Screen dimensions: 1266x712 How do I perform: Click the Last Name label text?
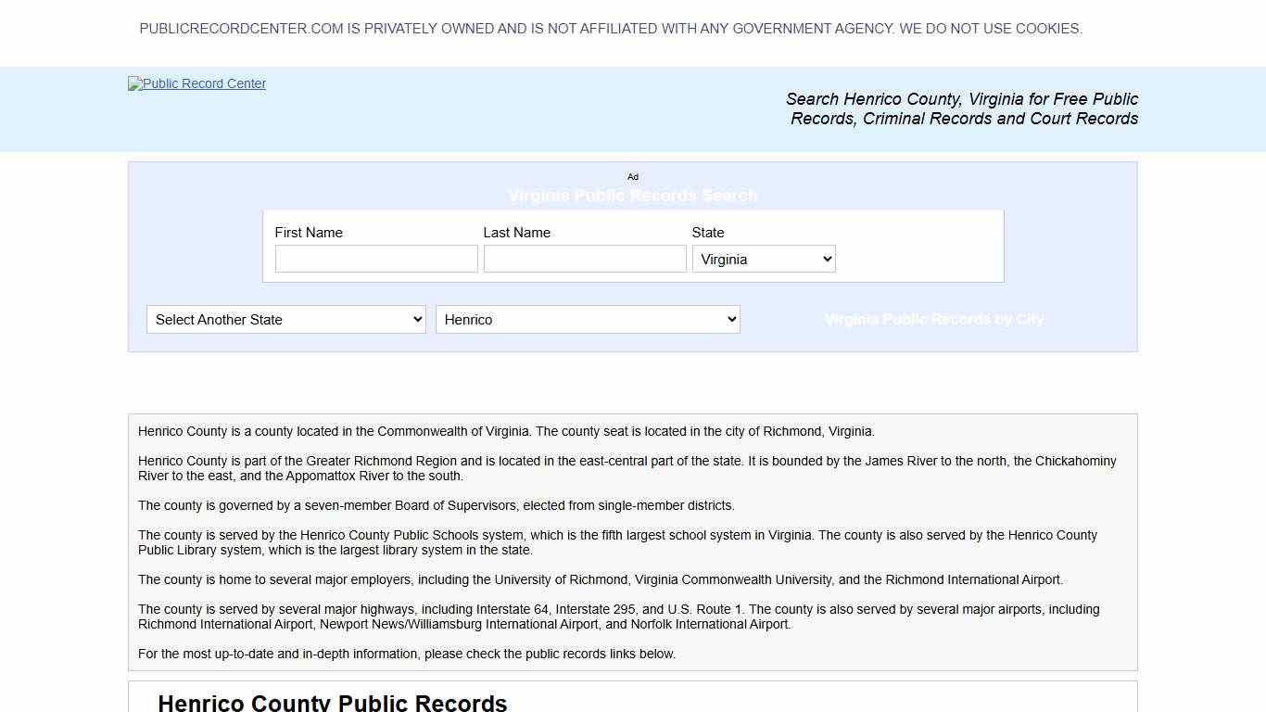[x=517, y=232]
